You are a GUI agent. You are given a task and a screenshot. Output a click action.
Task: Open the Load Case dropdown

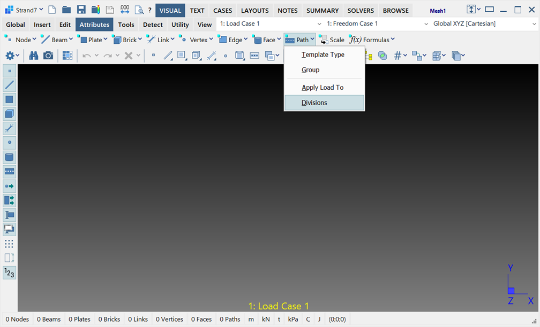pyautogui.click(x=319, y=24)
